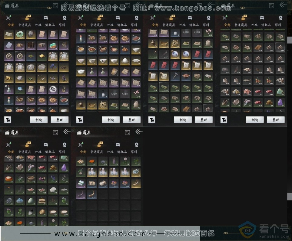The image size is (292, 241).
Task: Switch to 原料 tab in bottom second panel
Action: coord(134,152)
